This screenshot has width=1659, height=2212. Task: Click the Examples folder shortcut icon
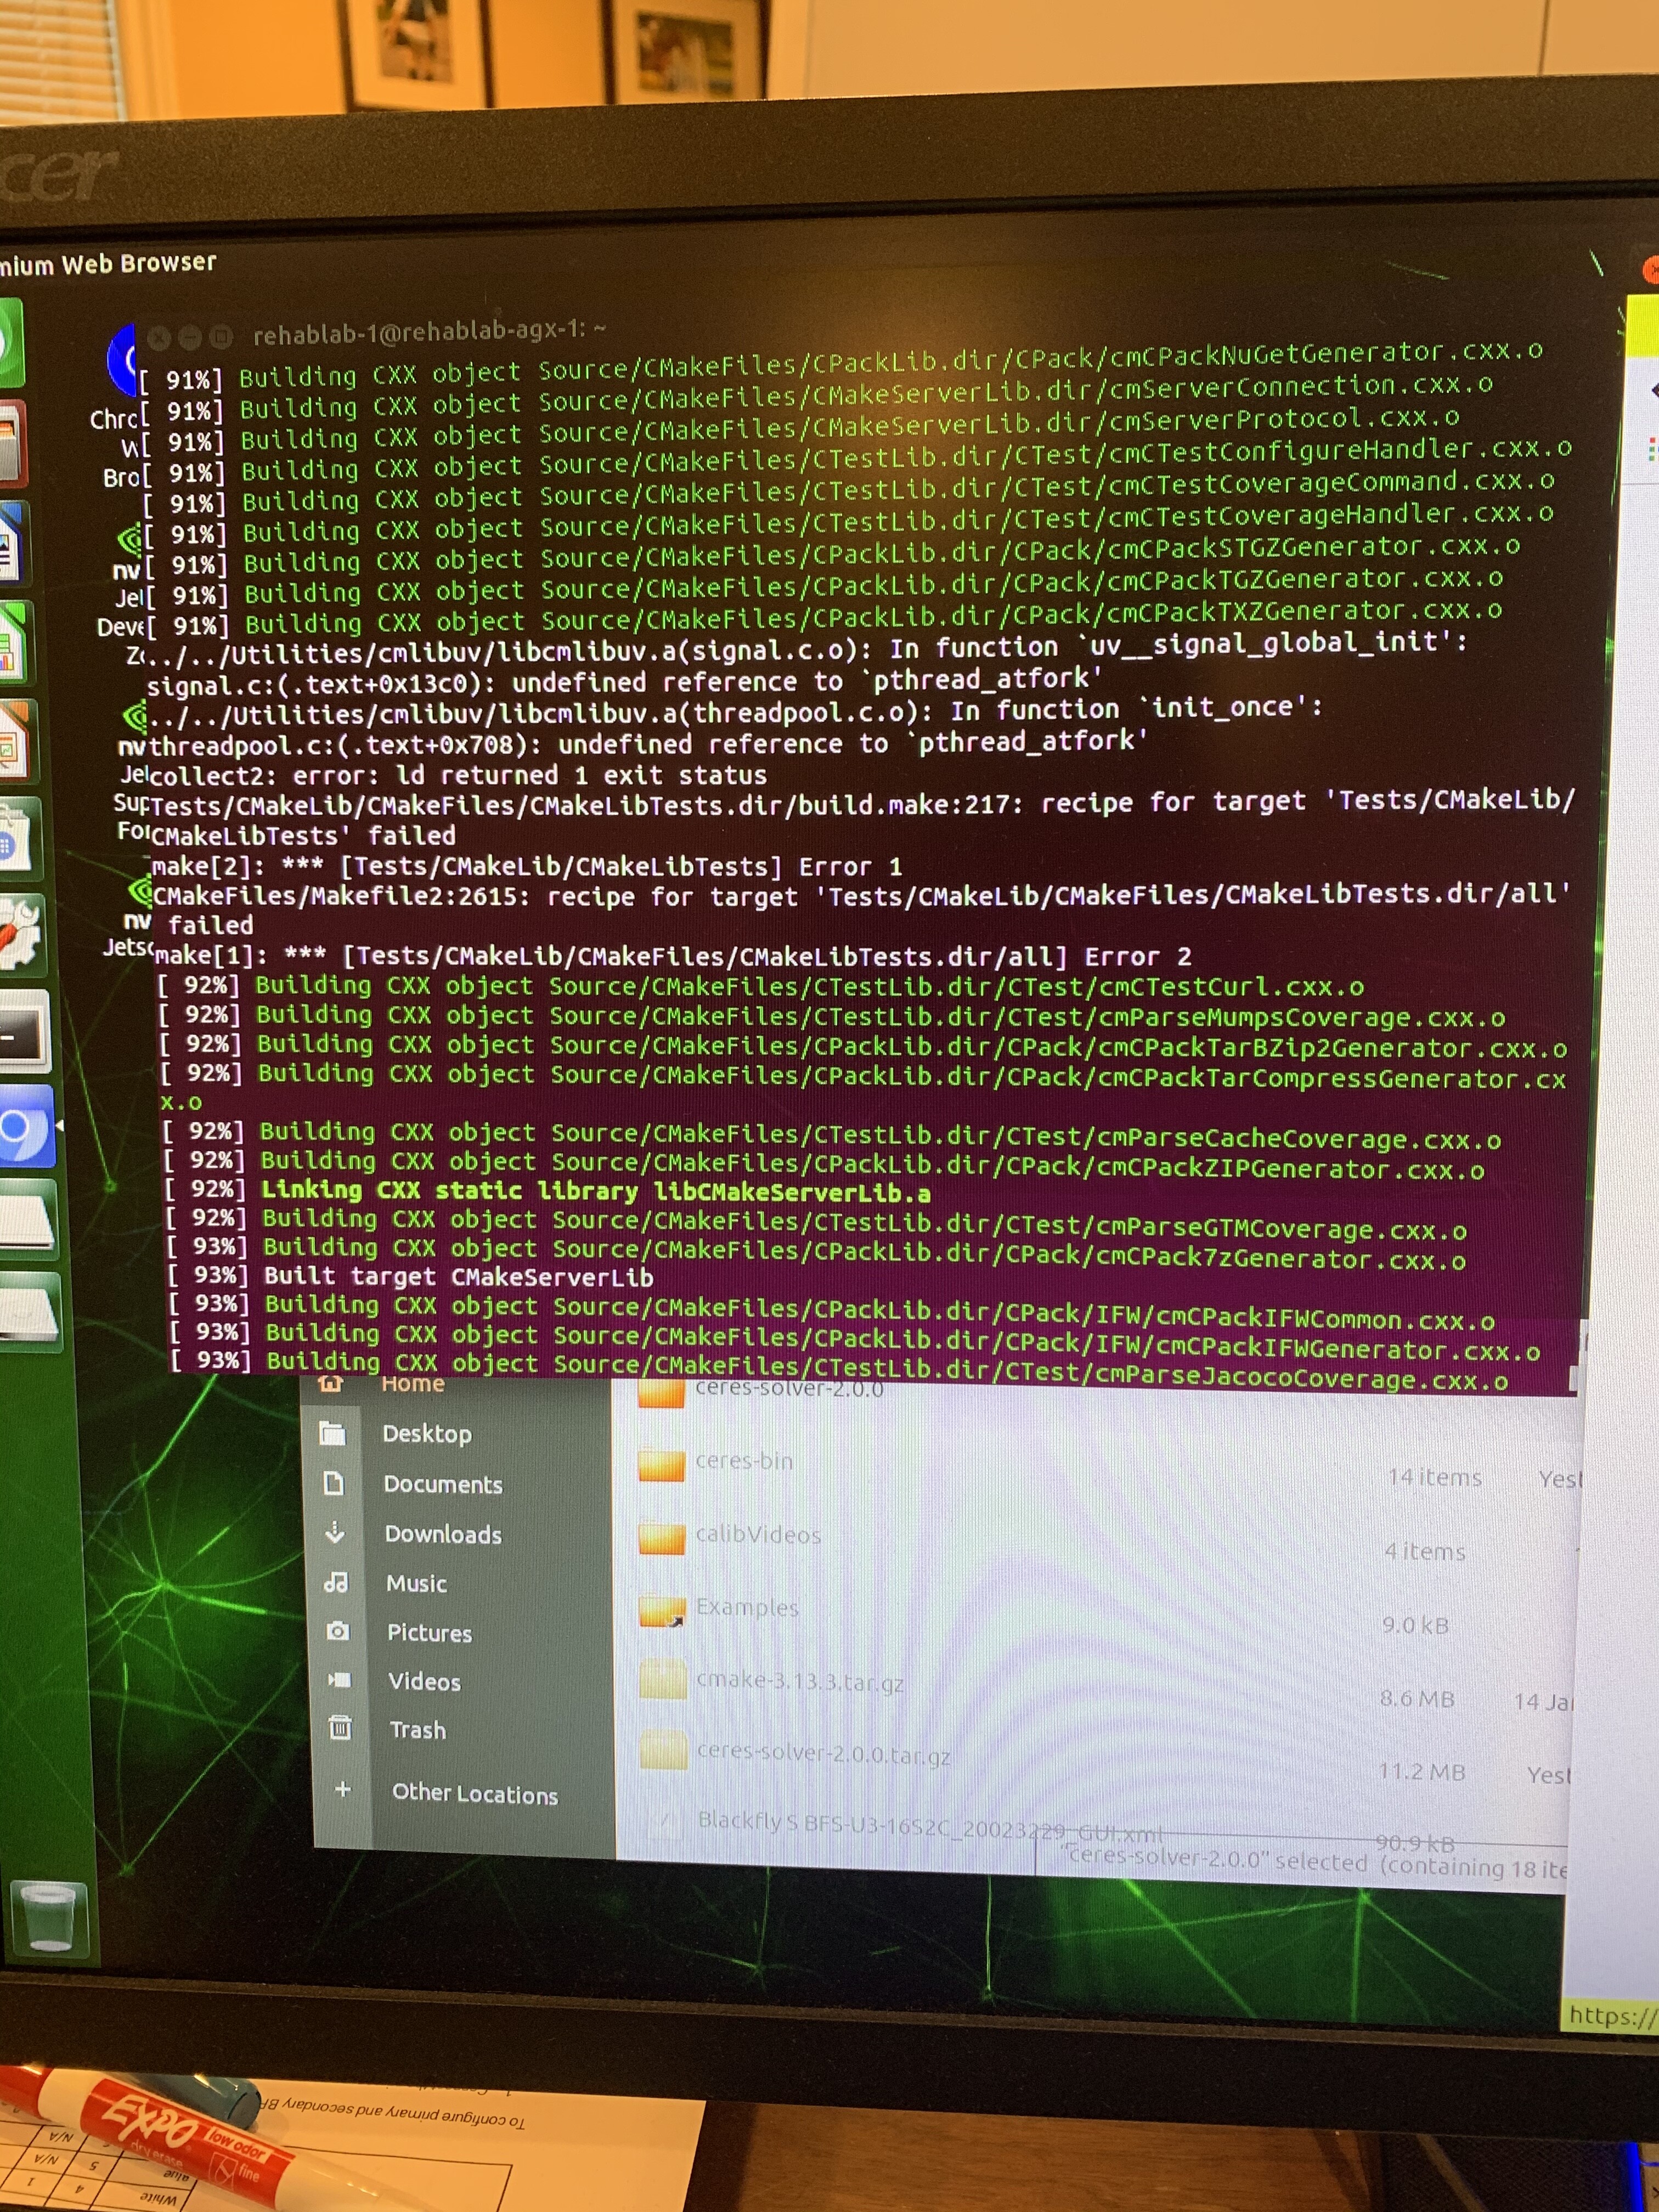(x=662, y=1612)
